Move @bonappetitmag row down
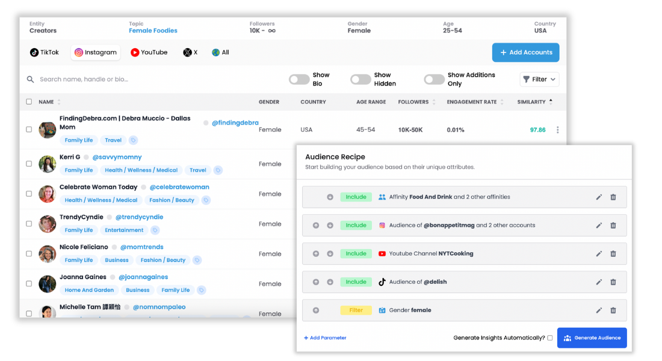The width and height of the screenshot is (662, 361). click(x=330, y=226)
